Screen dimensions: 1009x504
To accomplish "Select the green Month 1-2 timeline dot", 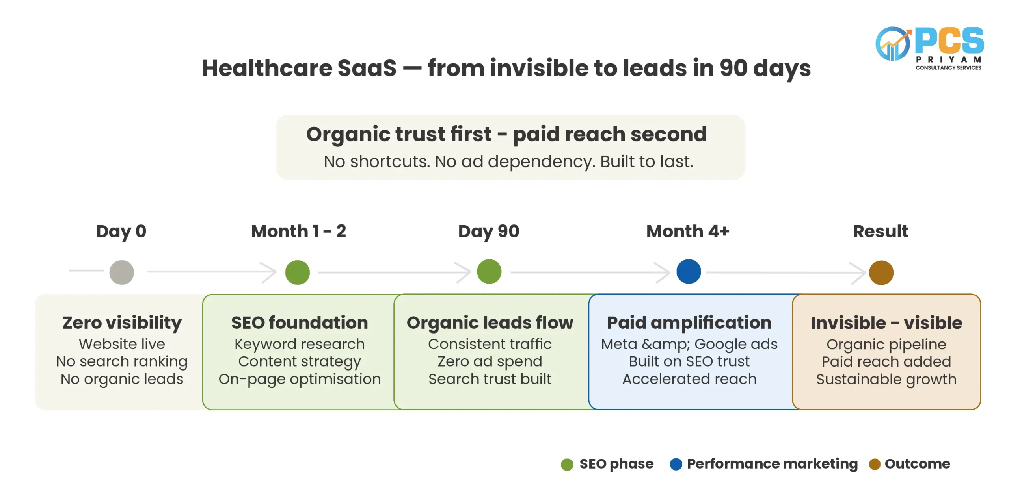I will (297, 272).
